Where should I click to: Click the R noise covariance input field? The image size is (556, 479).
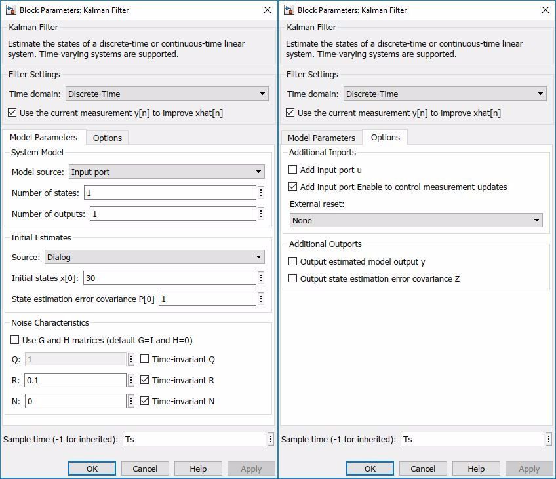[75, 380]
